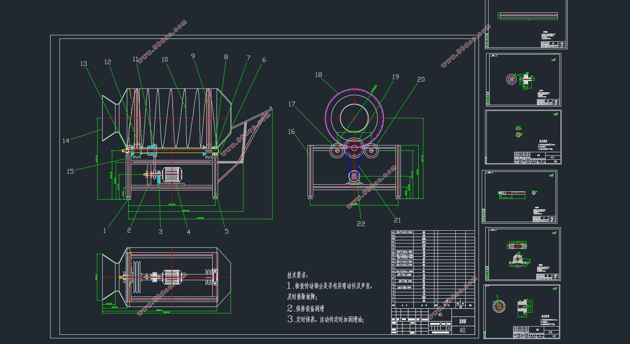The height and width of the screenshot is (344, 630).
Task: Click requirement line 3 about lubricating oil
Action: [x=326, y=320]
